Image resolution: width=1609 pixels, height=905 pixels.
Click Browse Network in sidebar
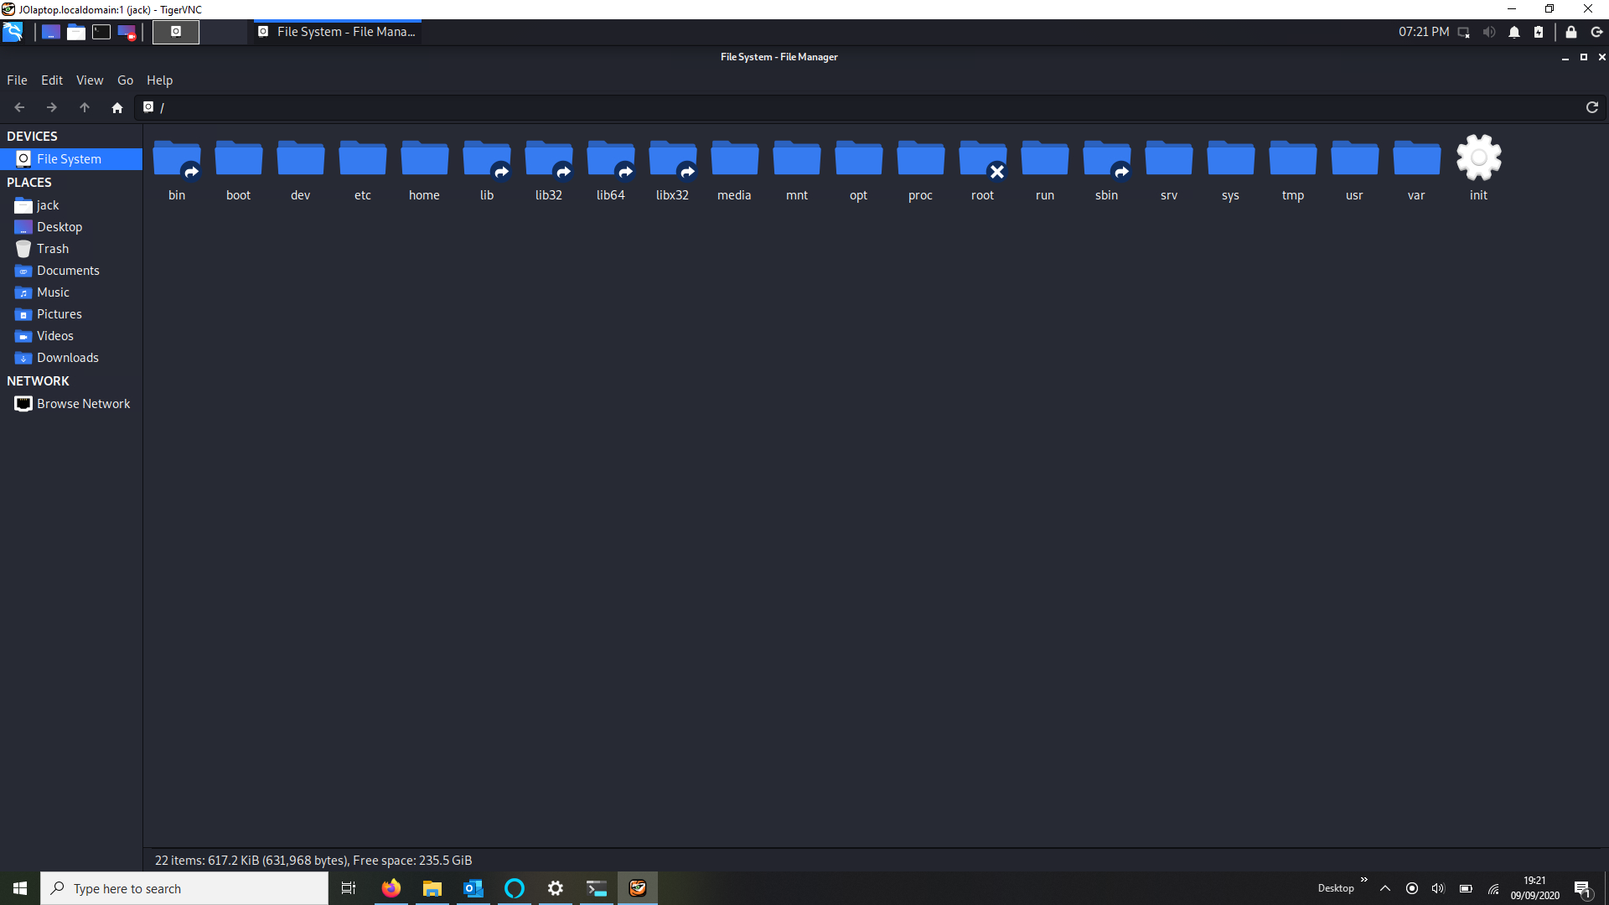(71, 404)
